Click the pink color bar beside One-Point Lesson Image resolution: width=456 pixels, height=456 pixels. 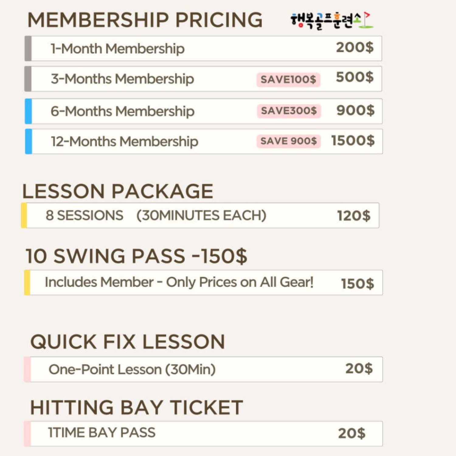click(x=27, y=369)
